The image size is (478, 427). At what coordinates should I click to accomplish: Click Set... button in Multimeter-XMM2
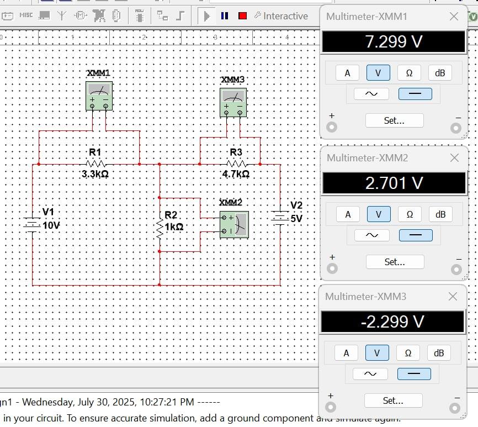(x=394, y=262)
